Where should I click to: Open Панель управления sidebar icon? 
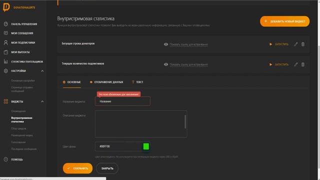tap(5, 24)
